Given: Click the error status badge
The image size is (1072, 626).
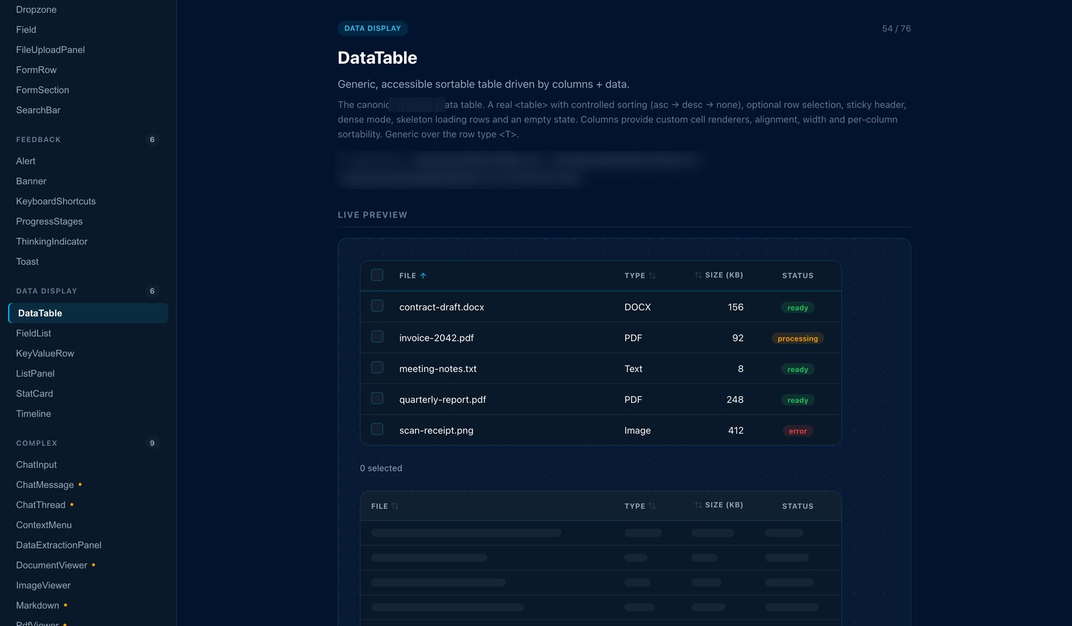Looking at the screenshot, I should point(797,431).
